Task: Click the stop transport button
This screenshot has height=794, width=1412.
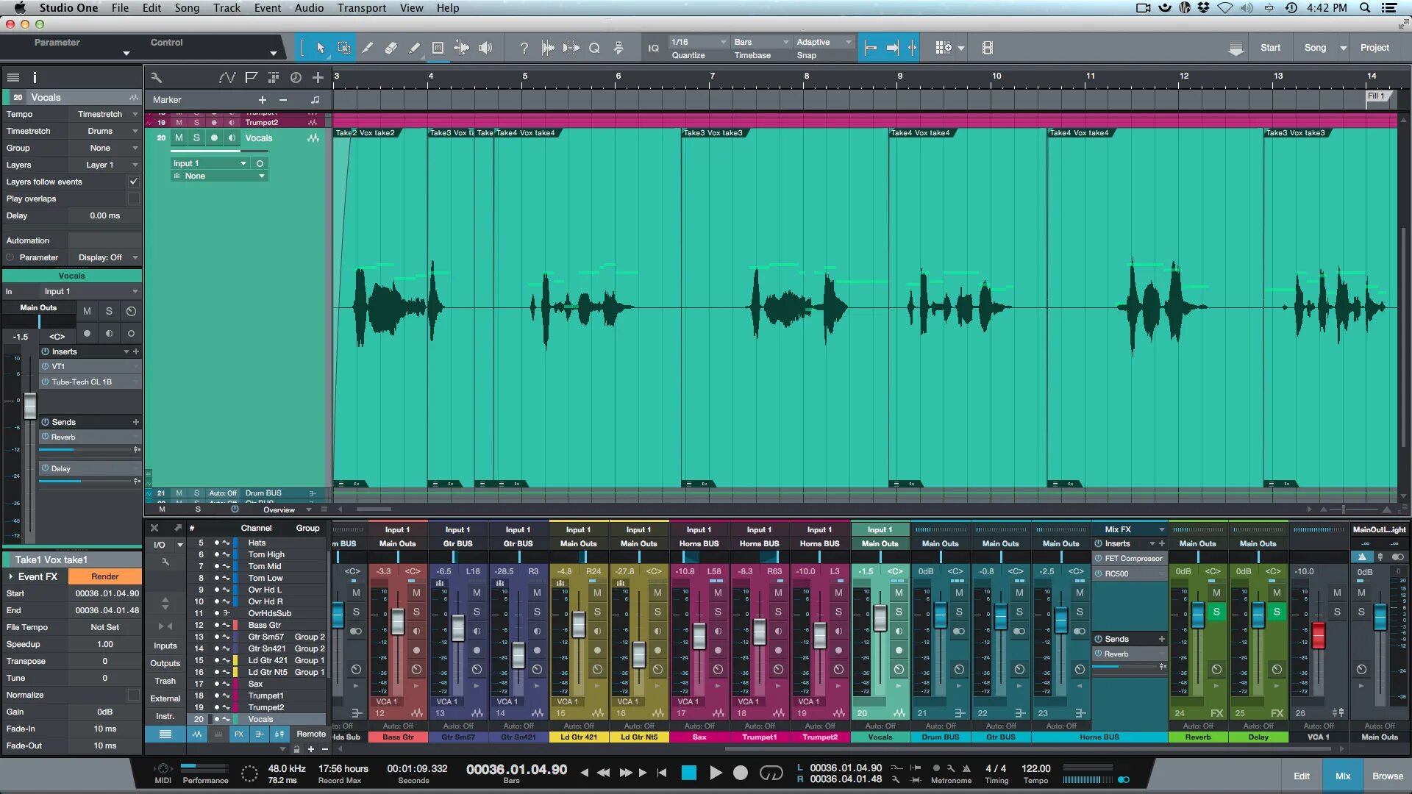Action: pos(688,773)
